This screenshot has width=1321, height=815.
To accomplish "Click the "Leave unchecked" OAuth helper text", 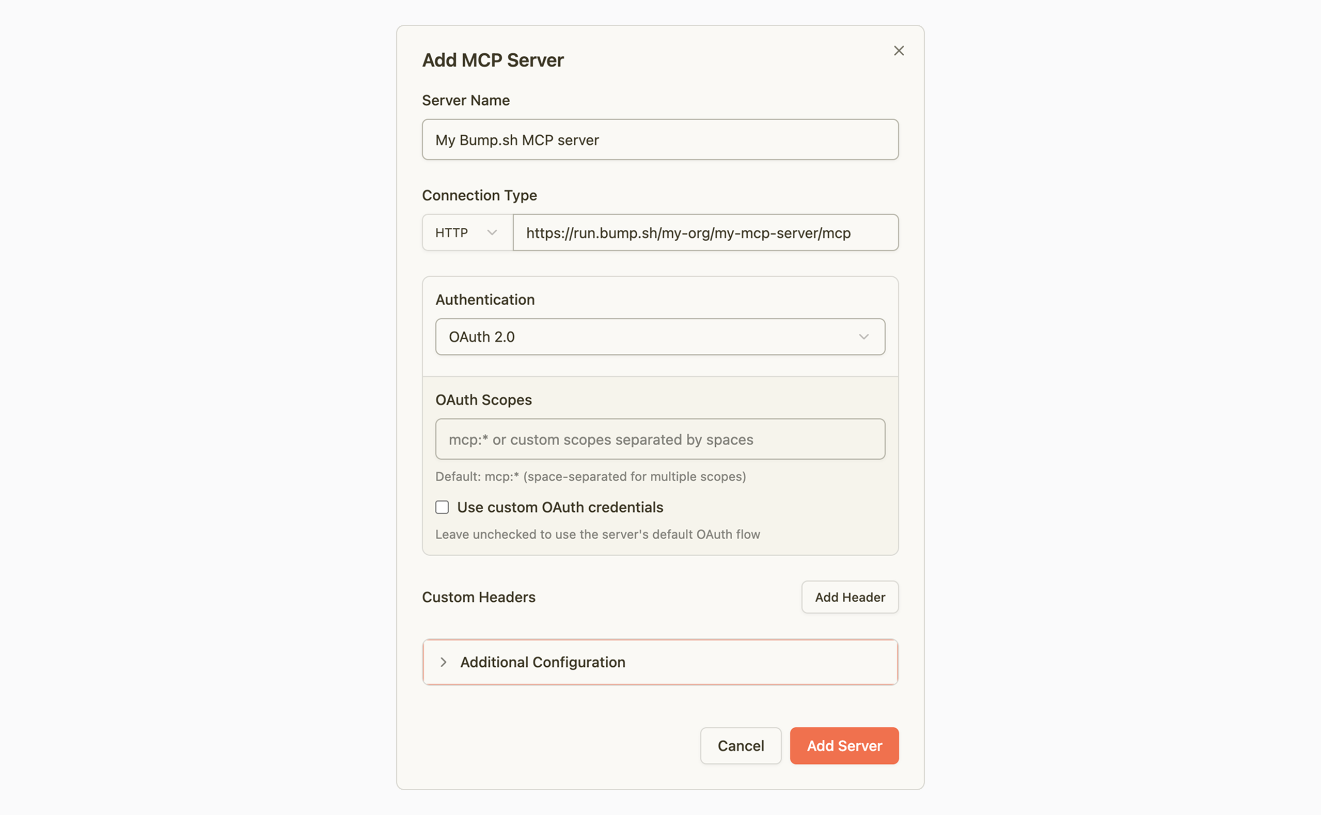I will click(597, 534).
